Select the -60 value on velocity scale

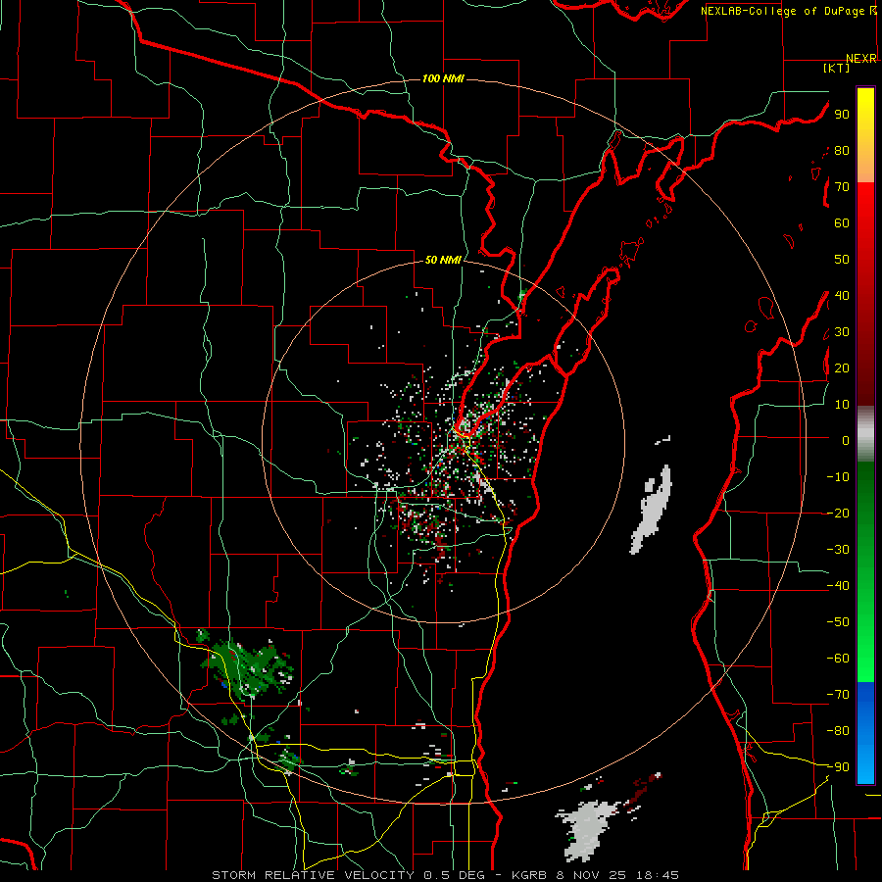pos(838,659)
